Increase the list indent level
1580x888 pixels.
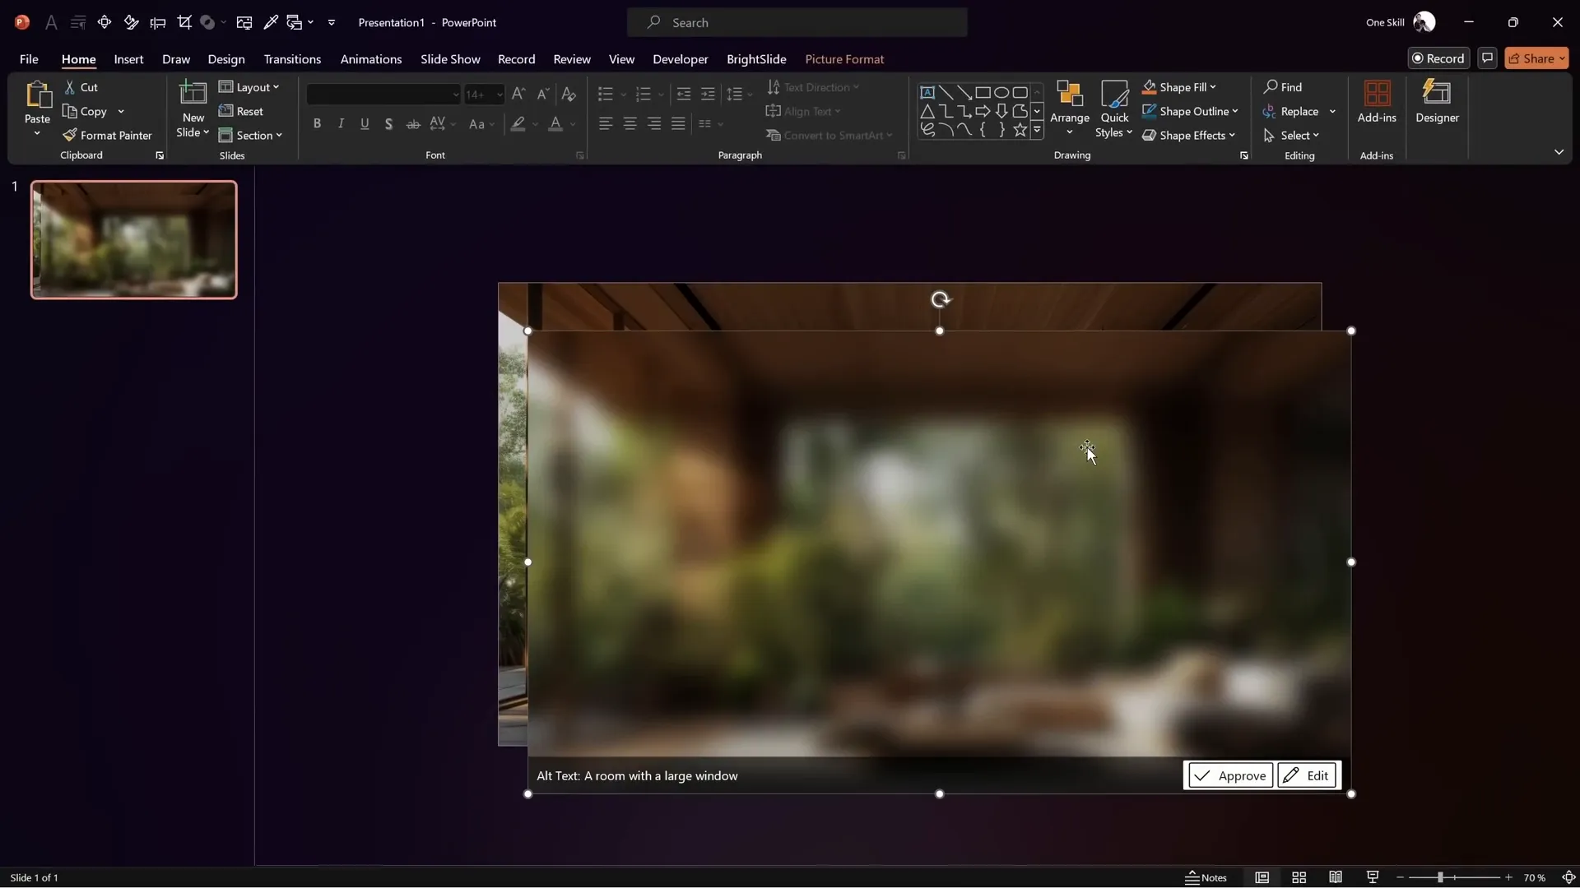click(708, 95)
